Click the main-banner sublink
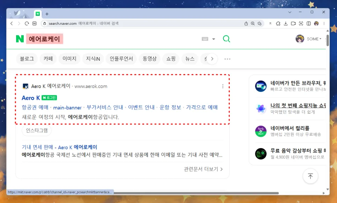Screen dimensions: 337x203 (67, 108)
